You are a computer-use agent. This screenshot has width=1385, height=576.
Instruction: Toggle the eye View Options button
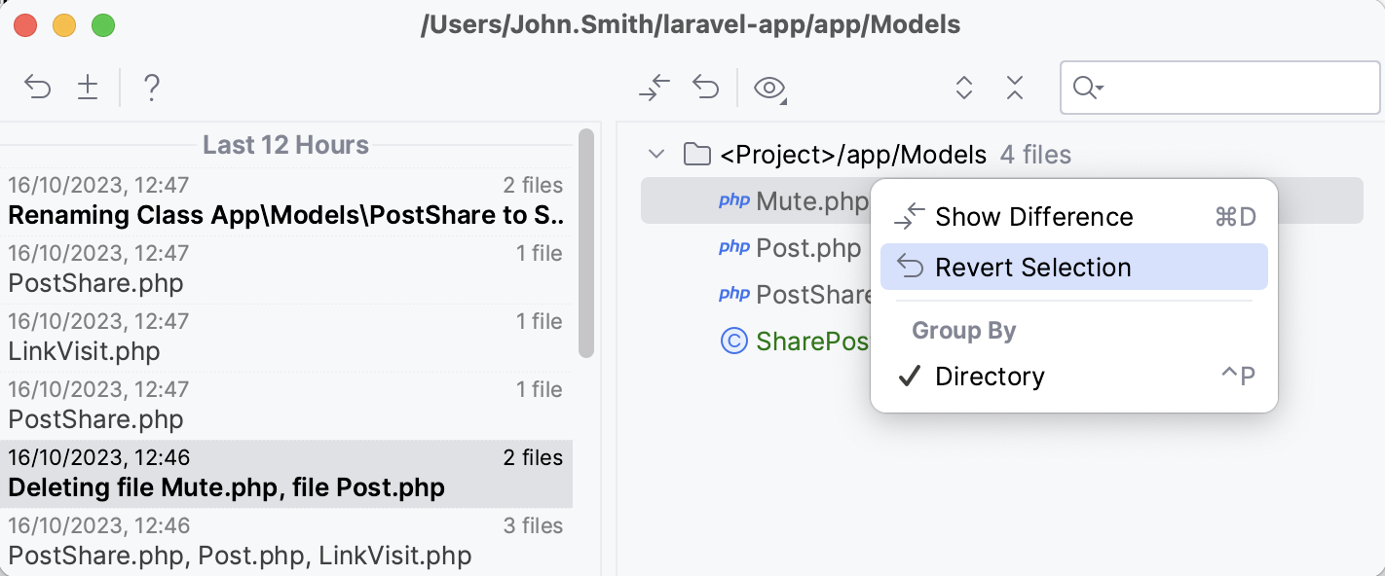click(x=770, y=89)
